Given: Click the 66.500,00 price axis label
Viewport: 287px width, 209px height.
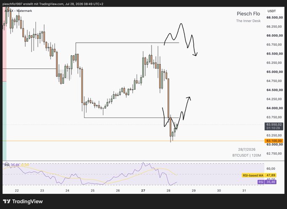Looking at the screenshot, I should tap(275, 17).
